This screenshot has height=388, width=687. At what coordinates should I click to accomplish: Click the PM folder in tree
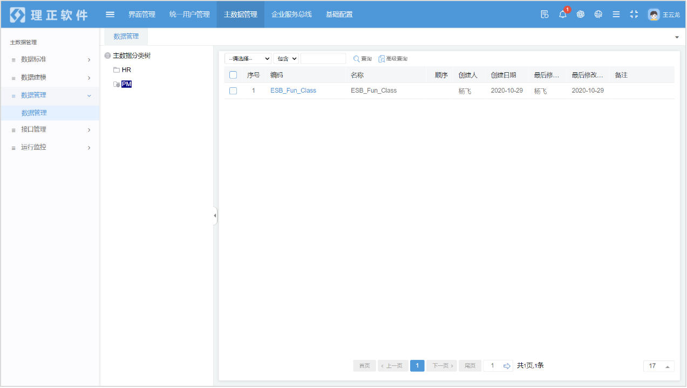(x=126, y=84)
